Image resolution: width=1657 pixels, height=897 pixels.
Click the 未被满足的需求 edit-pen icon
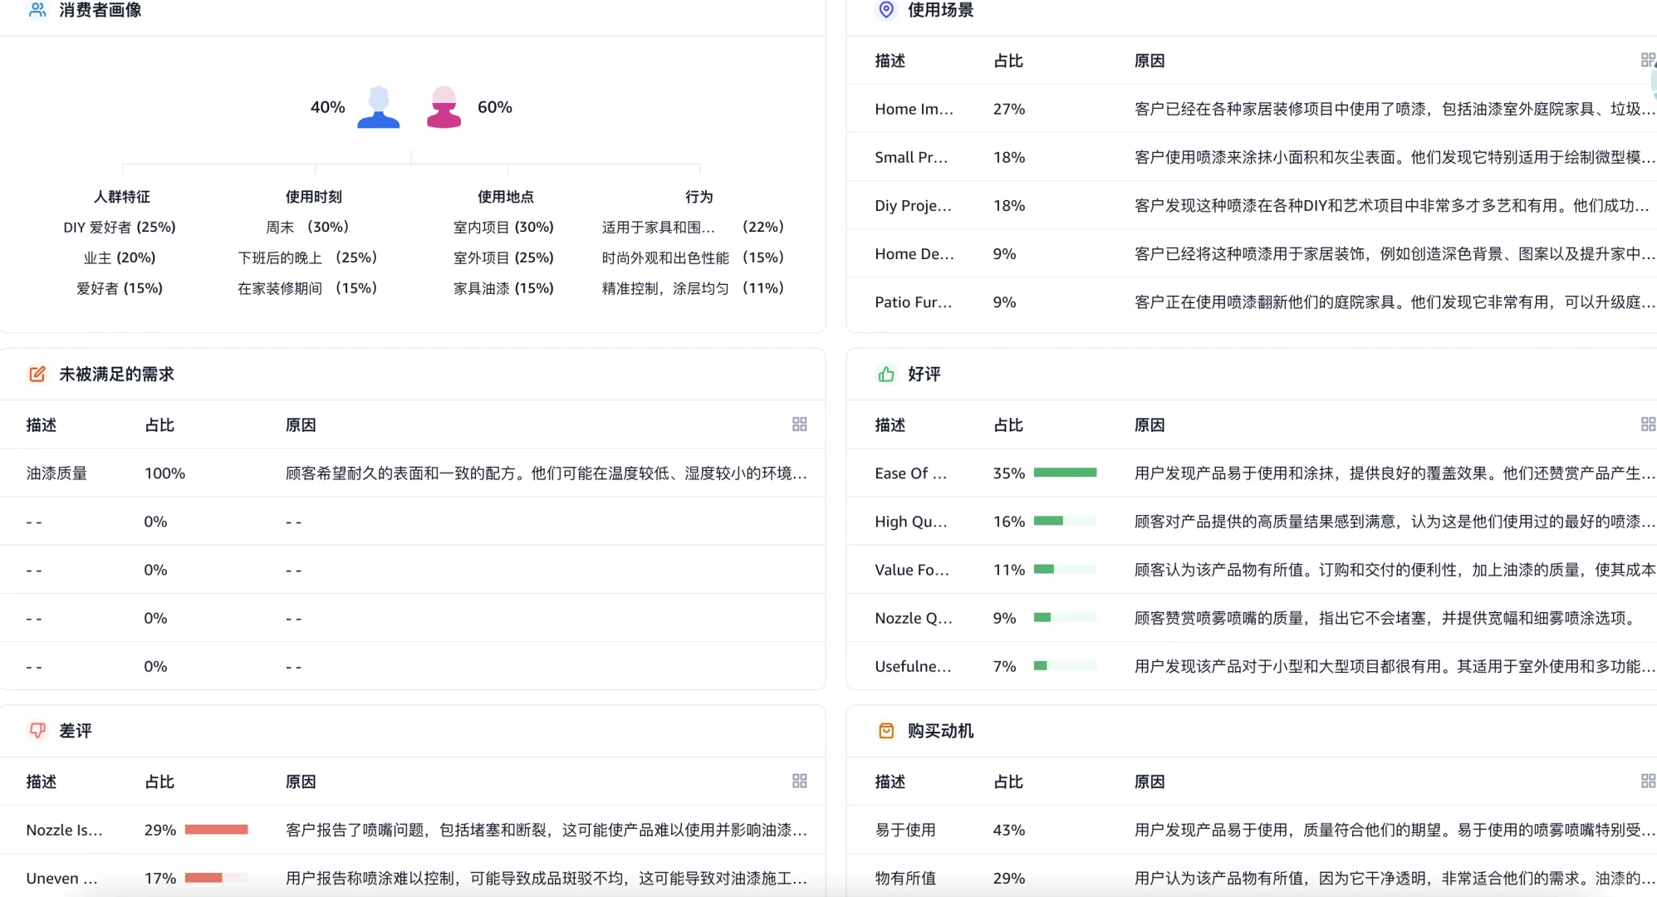[37, 374]
